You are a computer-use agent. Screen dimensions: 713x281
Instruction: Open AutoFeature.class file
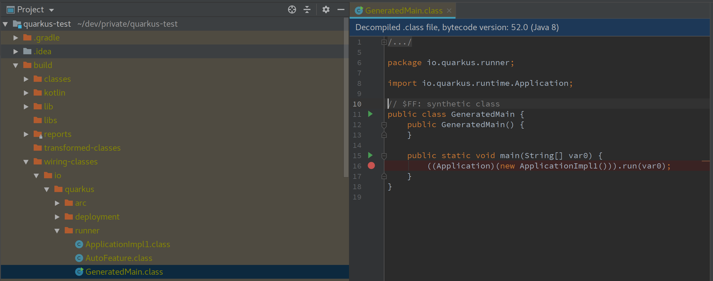119,258
